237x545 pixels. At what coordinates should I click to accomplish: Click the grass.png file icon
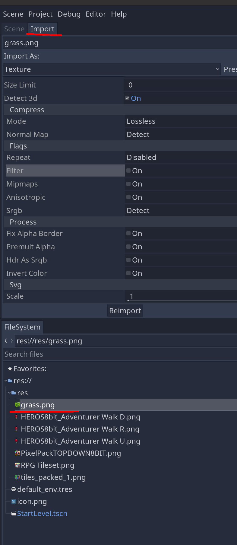click(x=17, y=405)
